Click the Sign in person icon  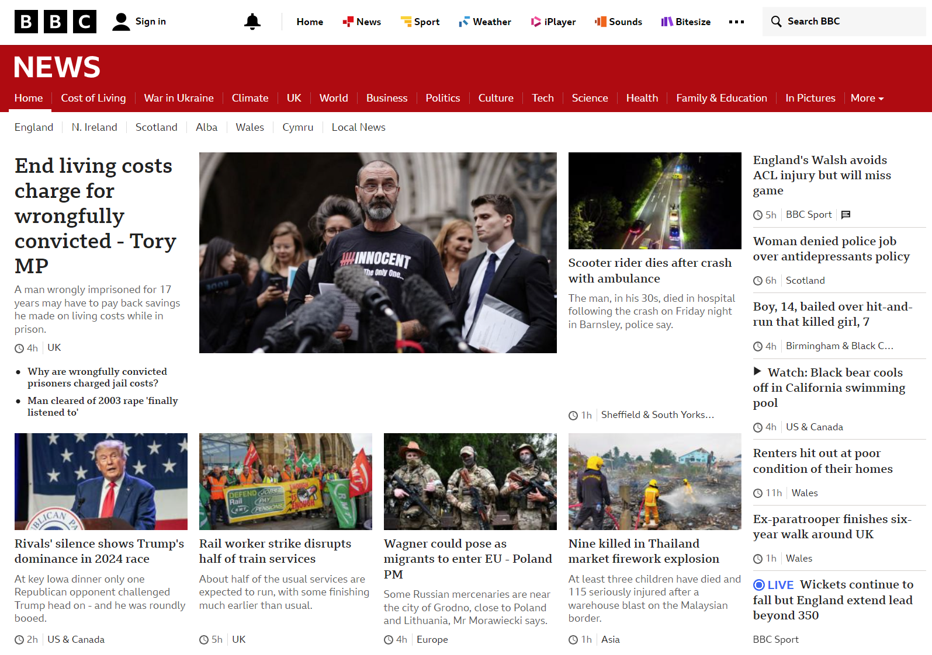coord(121,22)
